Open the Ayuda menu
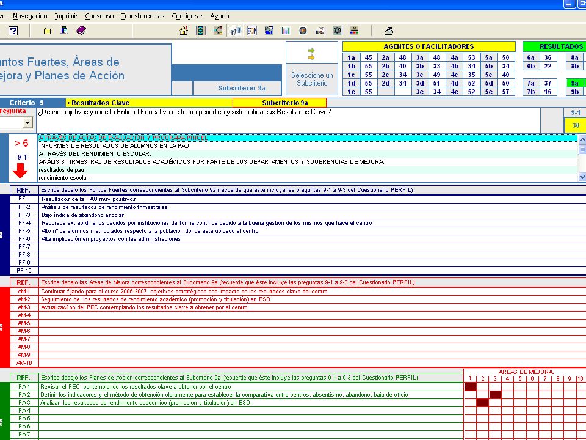Screen dimensions: 586x440 [x=220, y=16]
